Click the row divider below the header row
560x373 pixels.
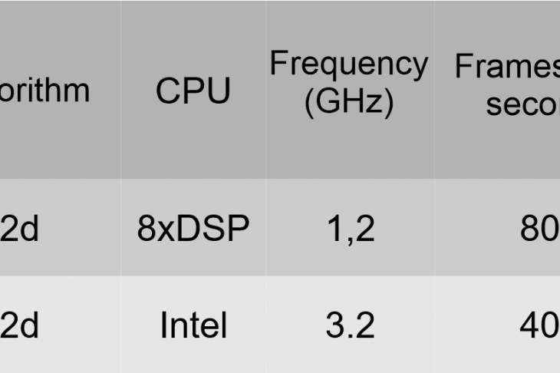pos(280,179)
